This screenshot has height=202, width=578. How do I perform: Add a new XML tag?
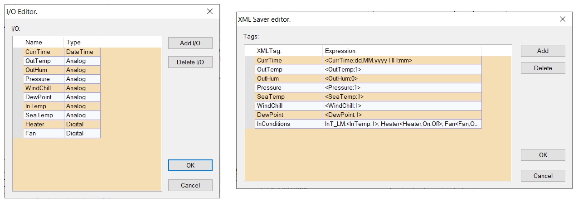543,51
